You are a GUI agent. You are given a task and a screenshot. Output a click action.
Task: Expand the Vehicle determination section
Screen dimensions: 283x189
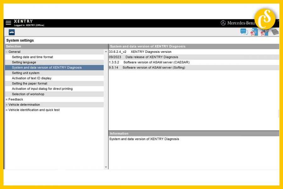6,104
